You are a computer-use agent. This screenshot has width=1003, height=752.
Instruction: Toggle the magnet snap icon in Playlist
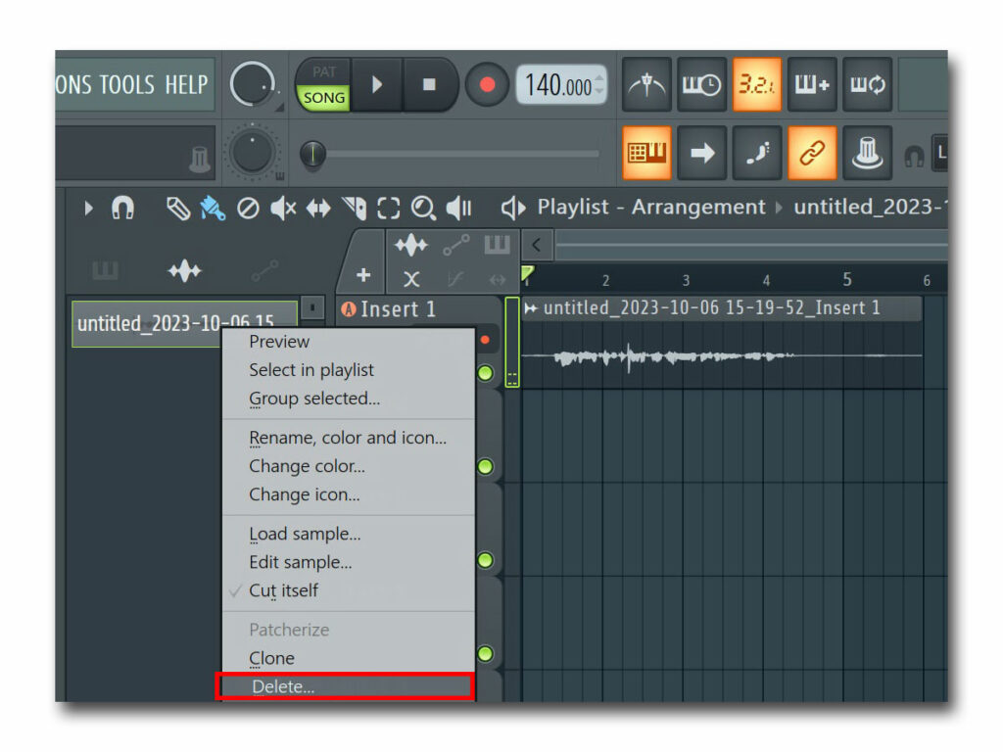pos(122,208)
